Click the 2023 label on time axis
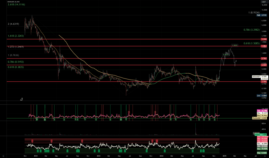269x158 pixels. coord(98,156)
